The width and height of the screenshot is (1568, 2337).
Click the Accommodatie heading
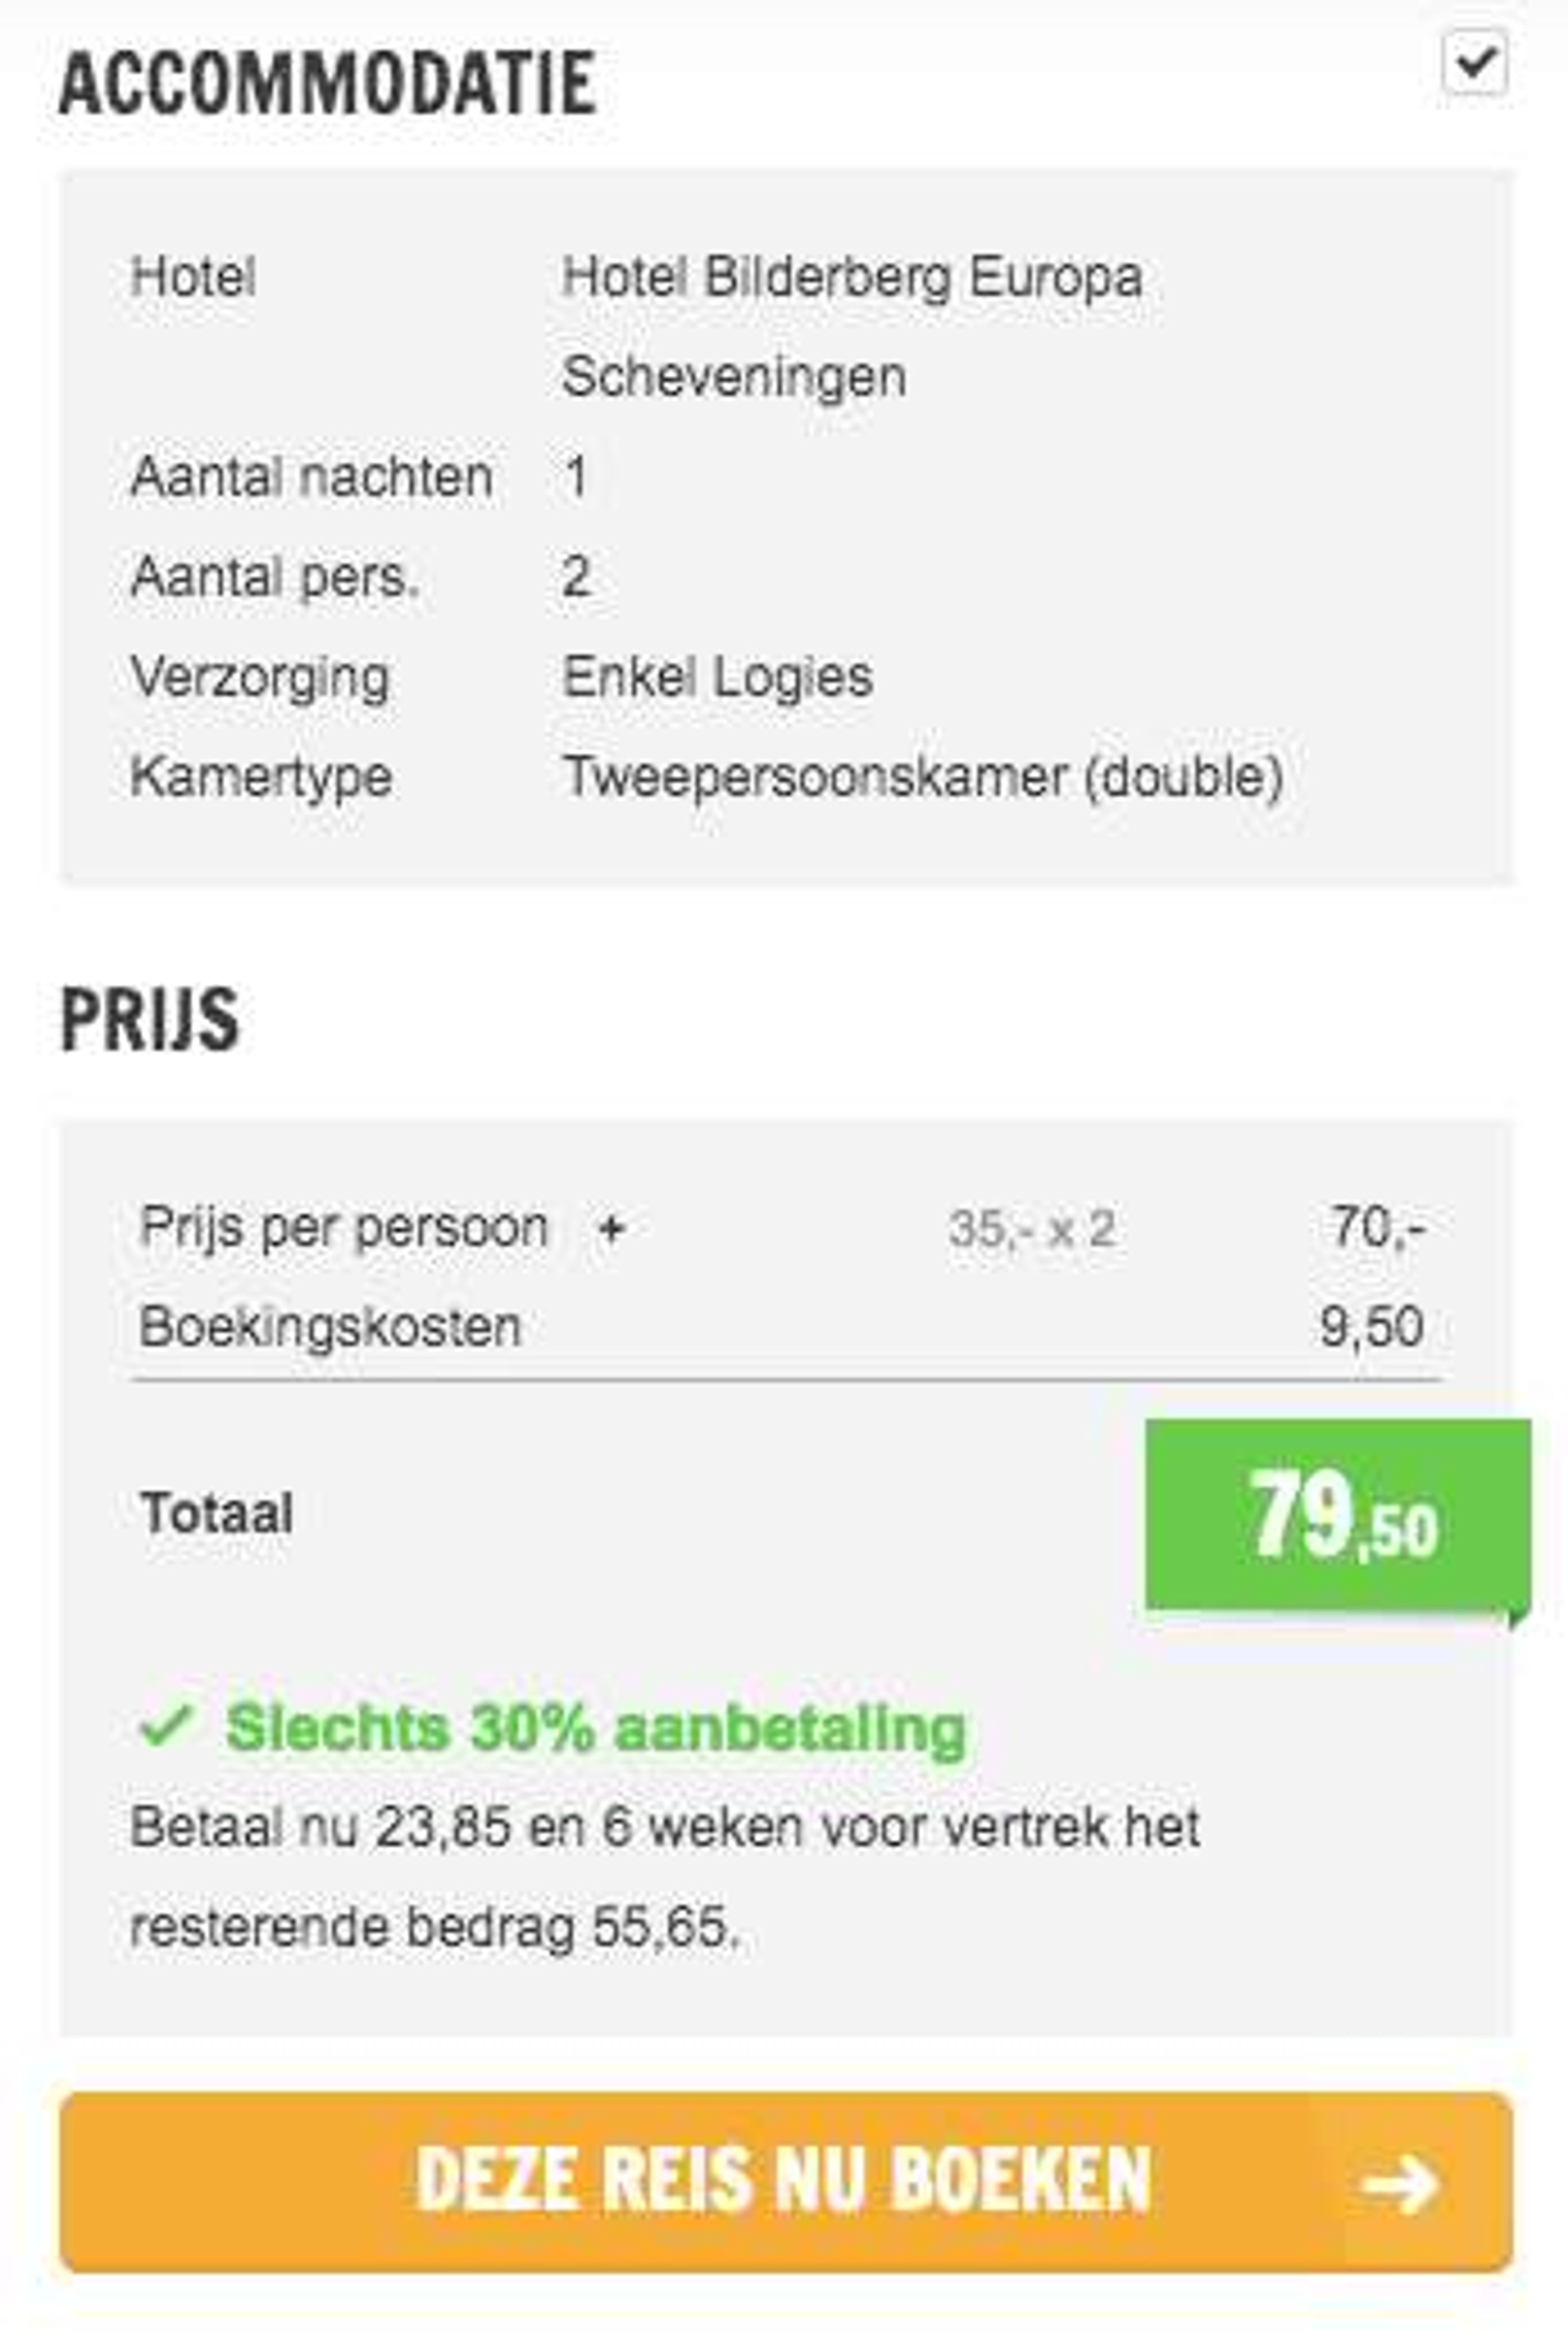click(x=328, y=84)
